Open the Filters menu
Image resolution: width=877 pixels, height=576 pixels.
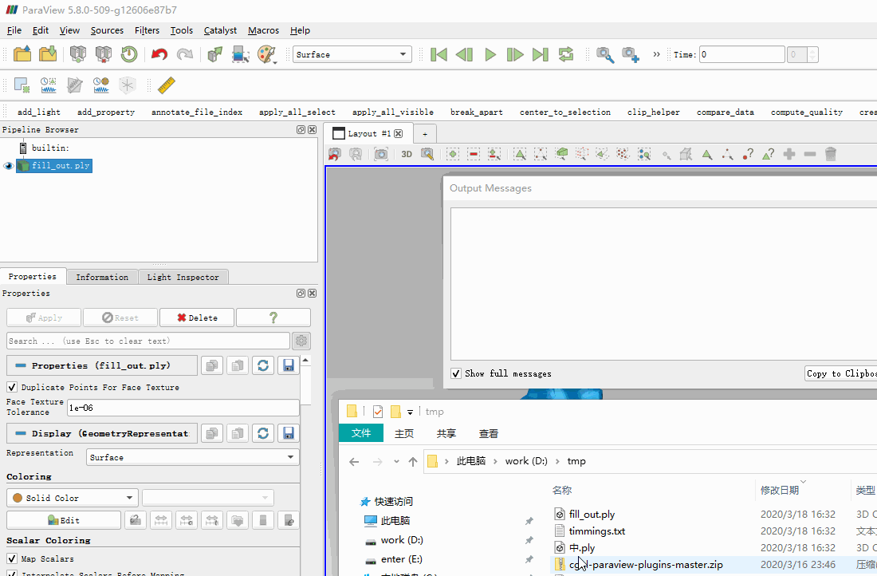[147, 30]
